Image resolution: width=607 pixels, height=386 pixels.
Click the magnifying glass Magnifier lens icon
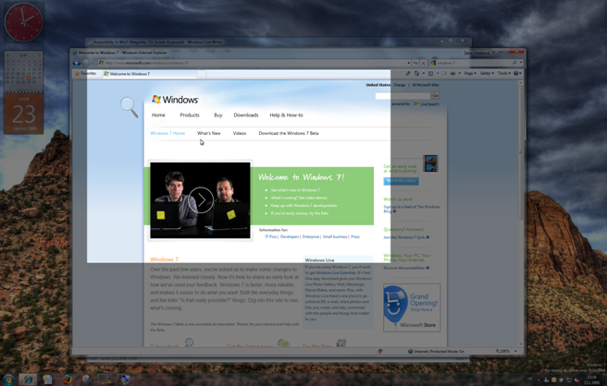[x=129, y=107]
